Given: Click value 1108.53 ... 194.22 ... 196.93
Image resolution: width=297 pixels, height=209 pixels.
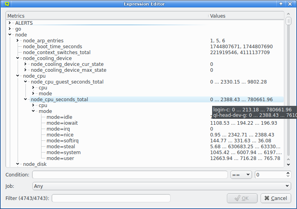Looking at the screenshot, I should (x=243, y=123).
